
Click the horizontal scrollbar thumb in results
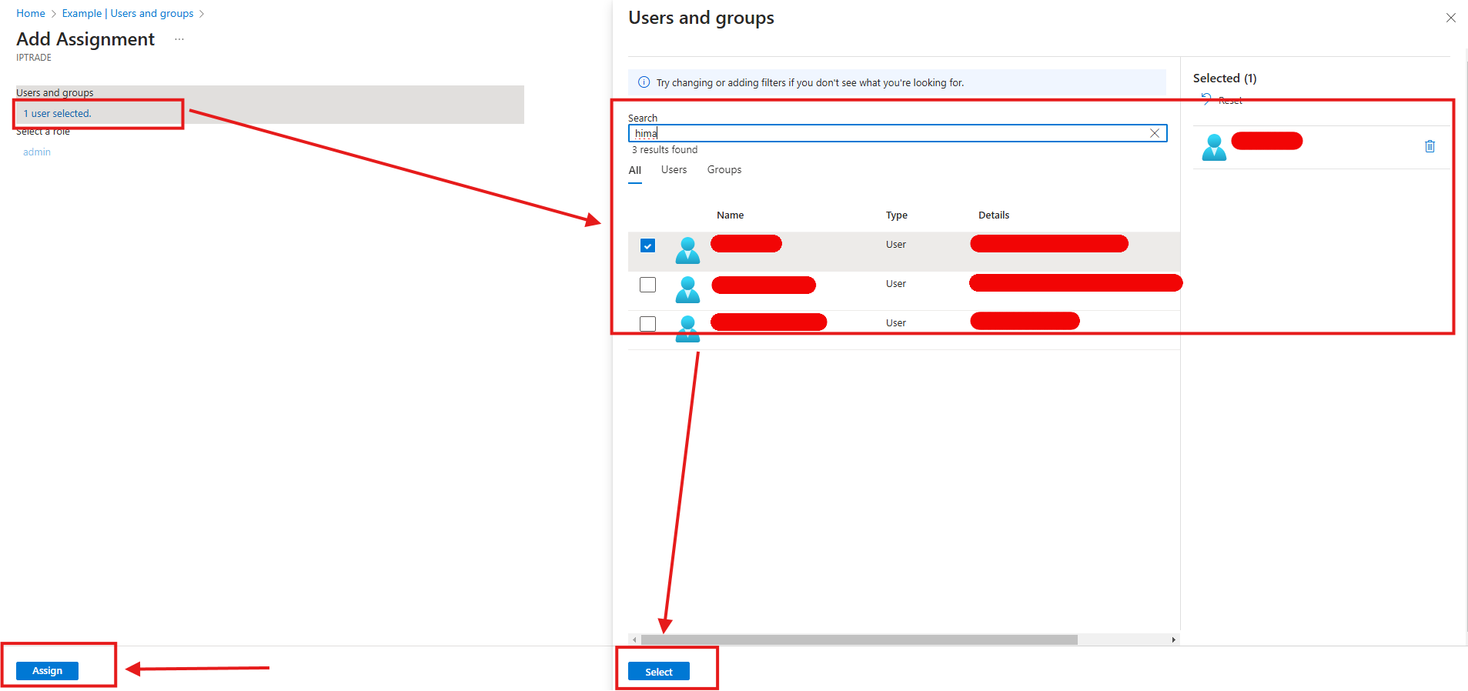click(859, 639)
